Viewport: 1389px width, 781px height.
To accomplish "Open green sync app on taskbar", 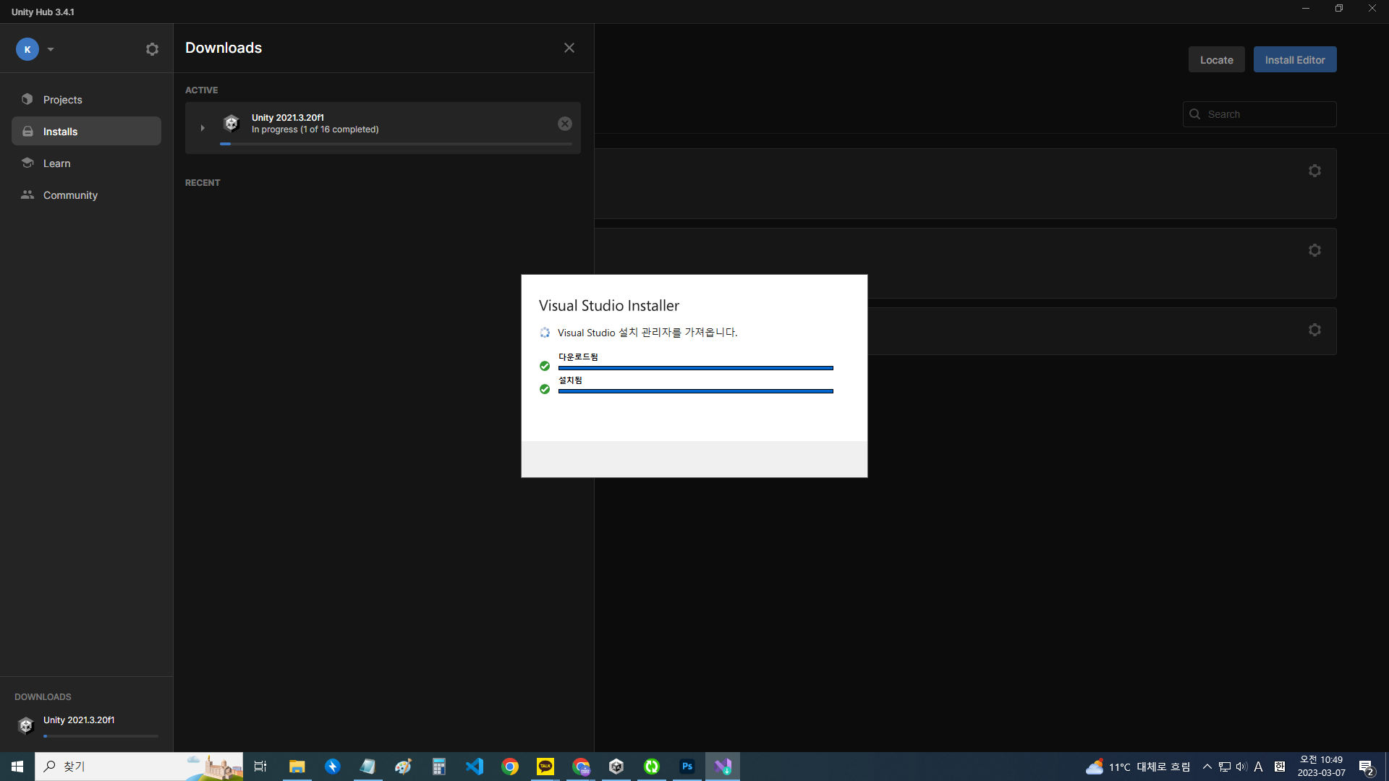I will pyautogui.click(x=652, y=767).
